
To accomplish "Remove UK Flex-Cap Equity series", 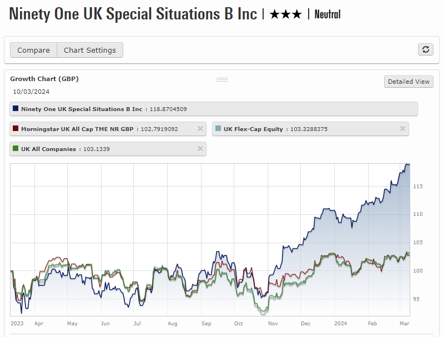I will click(x=403, y=129).
